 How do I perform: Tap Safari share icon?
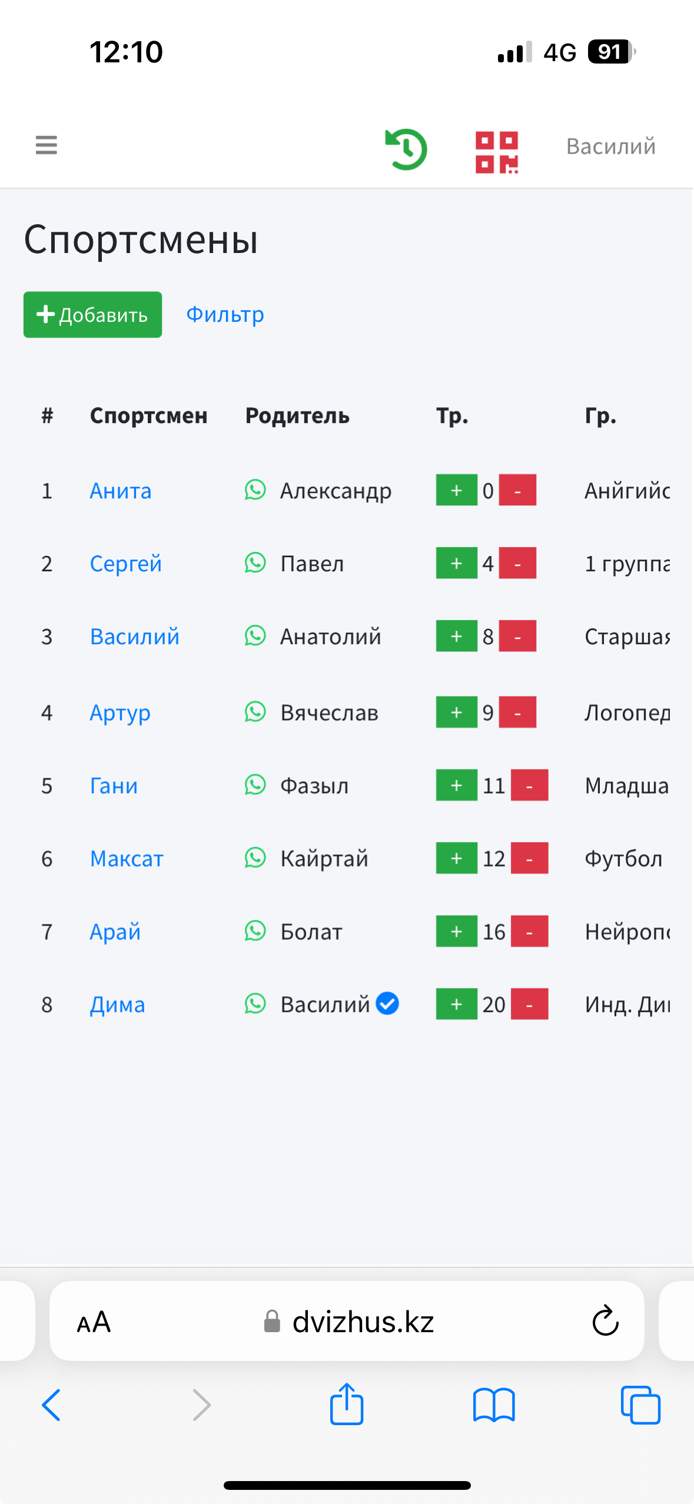click(347, 1404)
